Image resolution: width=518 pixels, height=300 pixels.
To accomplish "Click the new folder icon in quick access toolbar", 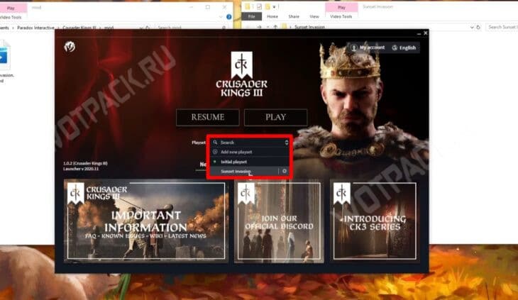I will click(x=267, y=6).
